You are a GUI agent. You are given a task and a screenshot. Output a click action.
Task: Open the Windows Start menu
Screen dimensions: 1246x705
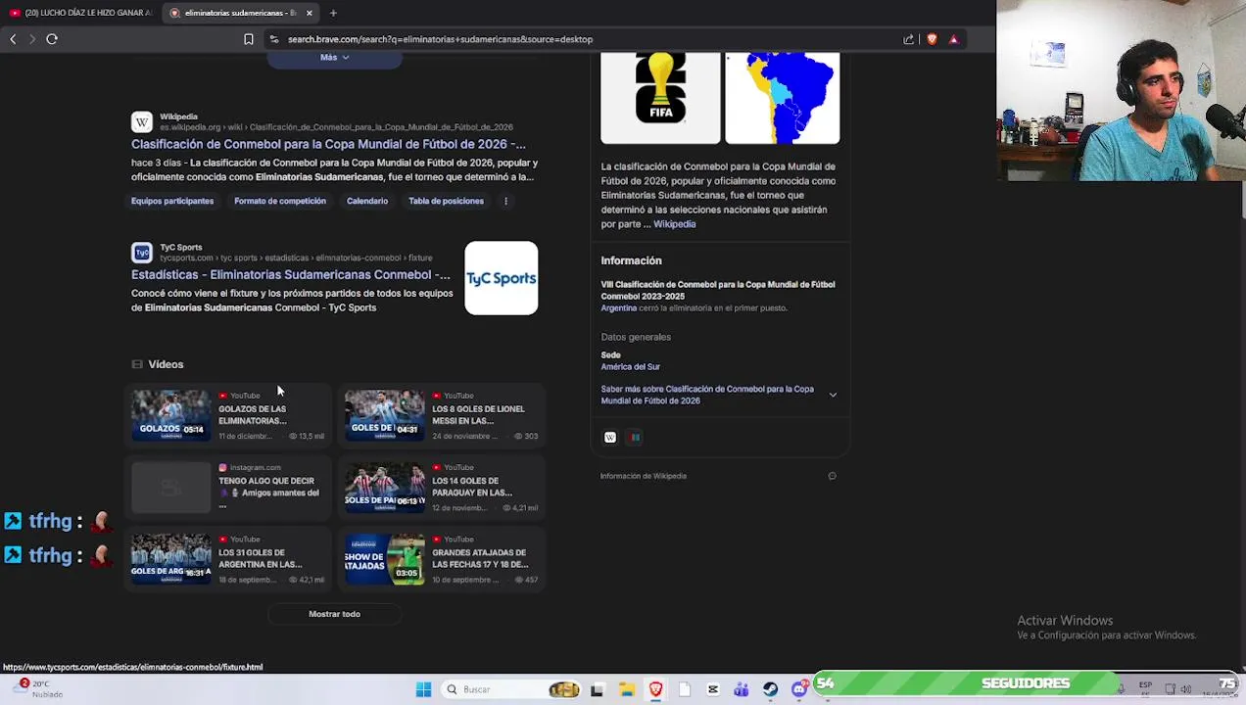(x=423, y=689)
